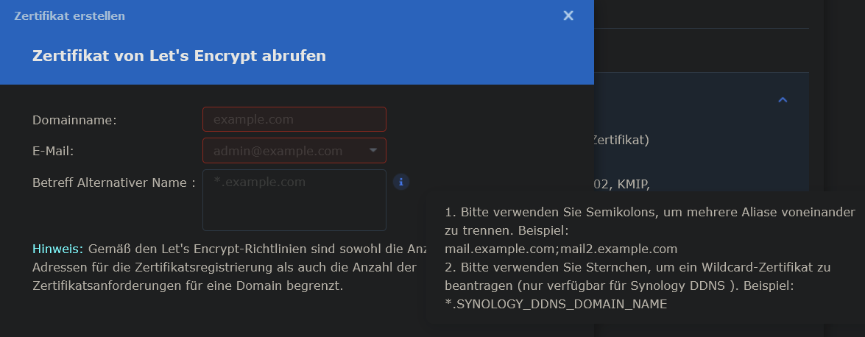Open the E-Mail dropdown arrow
This screenshot has height=337, width=865.
[x=373, y=150]
